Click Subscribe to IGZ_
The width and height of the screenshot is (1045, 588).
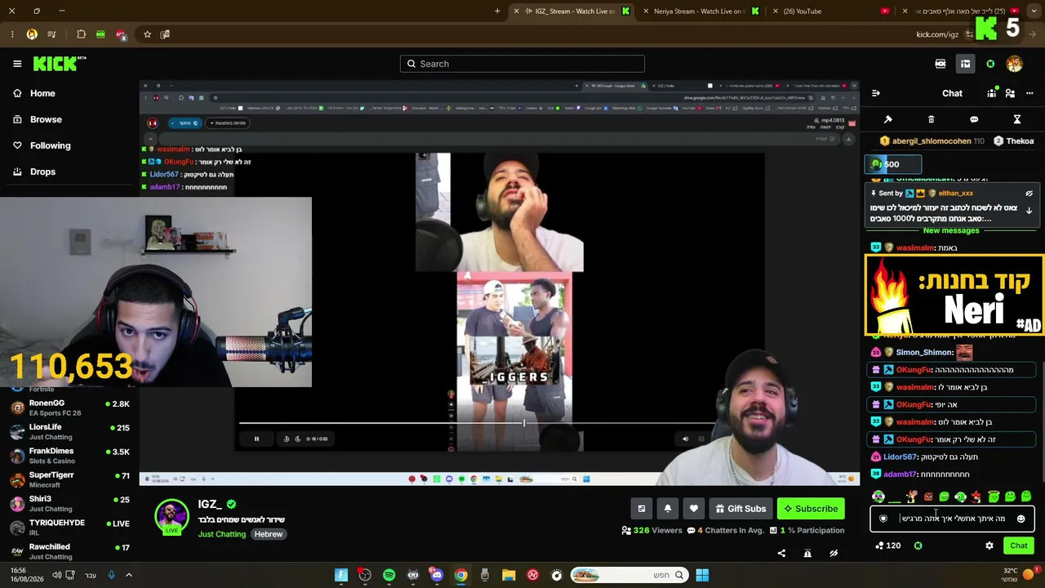[811, 509]
